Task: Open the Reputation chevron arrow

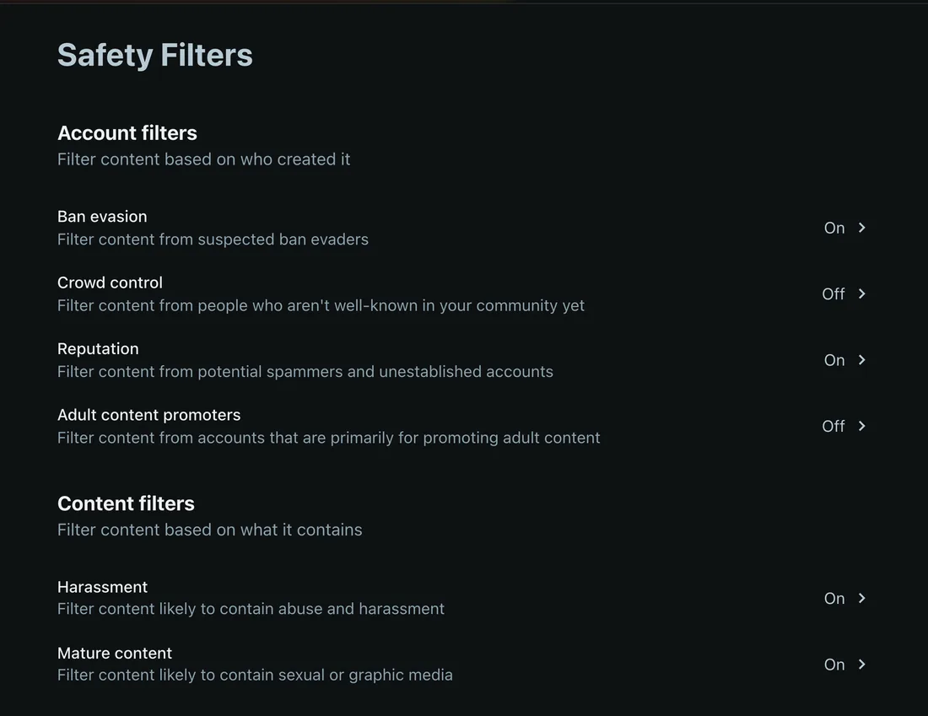Action: coord(861,360)
